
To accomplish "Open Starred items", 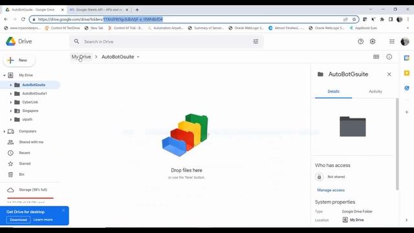I will [25, 164].
